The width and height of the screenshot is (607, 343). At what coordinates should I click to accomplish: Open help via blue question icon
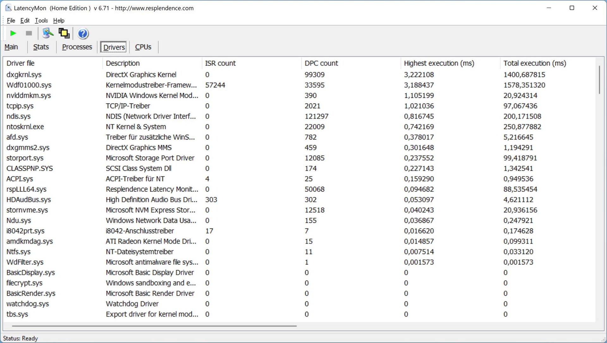click(x=83, y=33)
